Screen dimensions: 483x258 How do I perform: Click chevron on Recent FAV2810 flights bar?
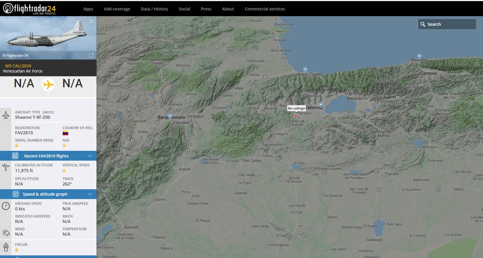point(89,156)
